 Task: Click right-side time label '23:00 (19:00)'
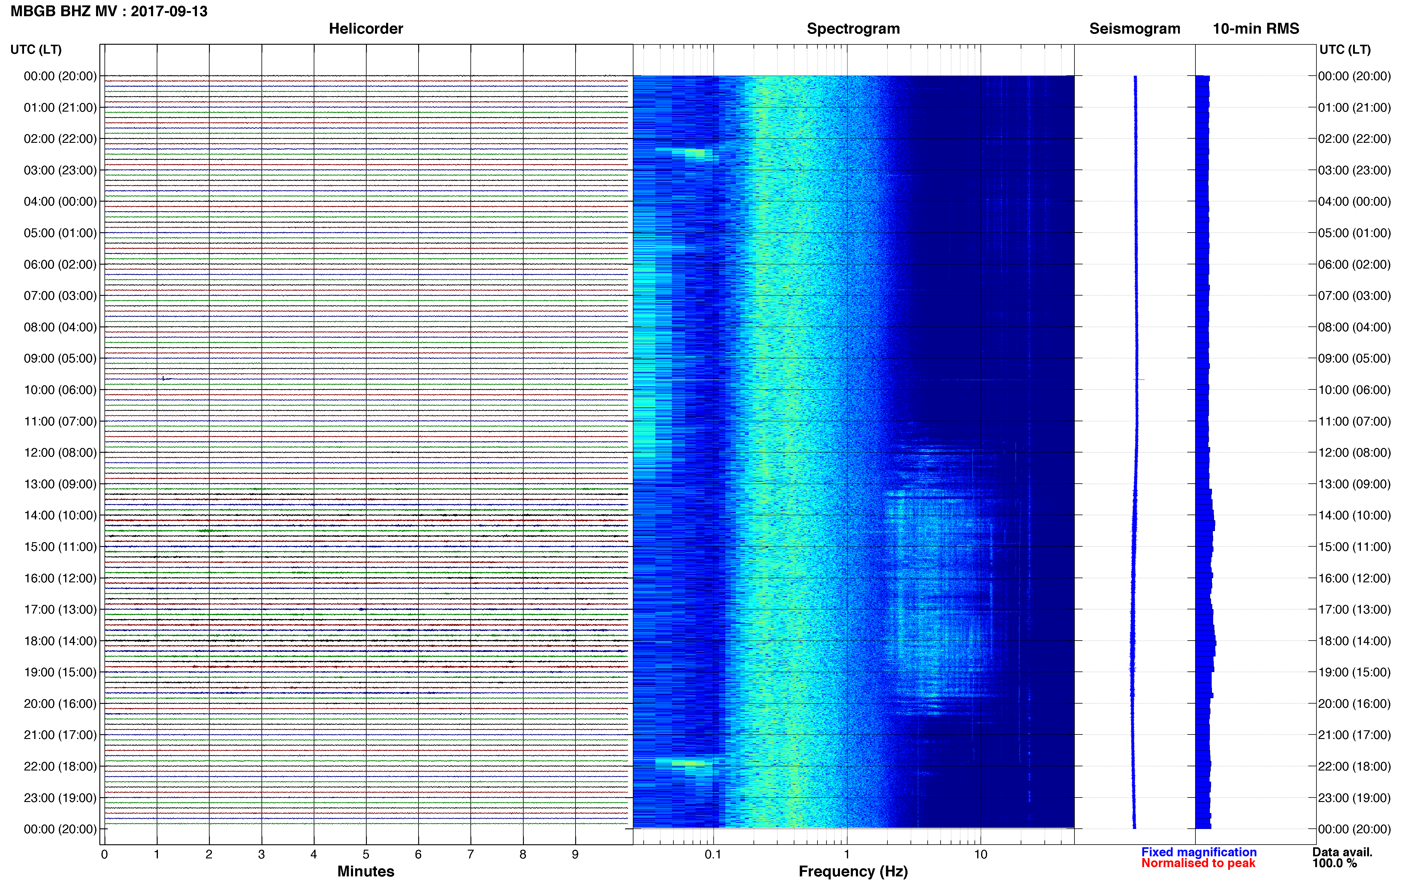[x=1354, y=798]
